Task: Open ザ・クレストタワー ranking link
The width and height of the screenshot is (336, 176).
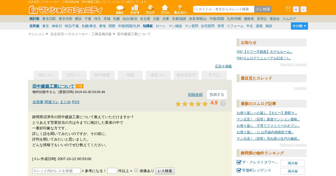Action: [260, 162]
